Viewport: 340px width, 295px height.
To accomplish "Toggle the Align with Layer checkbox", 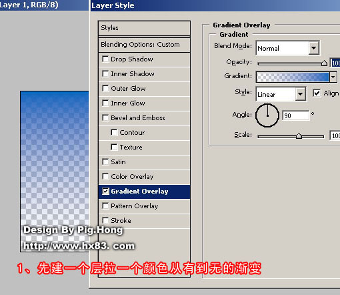I will 317,93.
